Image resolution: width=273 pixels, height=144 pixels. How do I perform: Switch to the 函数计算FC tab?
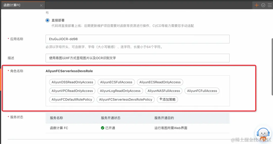pos(23,5)
